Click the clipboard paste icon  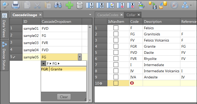48,5
